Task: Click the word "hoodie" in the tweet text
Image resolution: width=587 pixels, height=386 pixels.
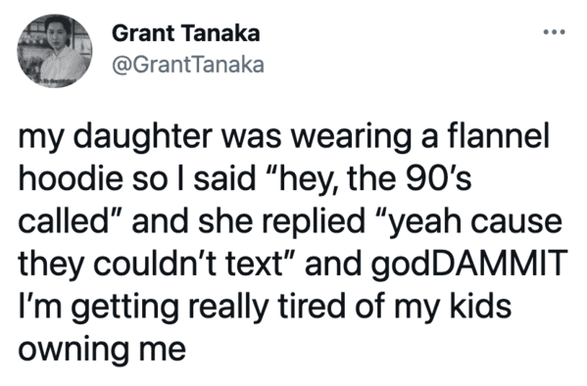Action: 71,177
